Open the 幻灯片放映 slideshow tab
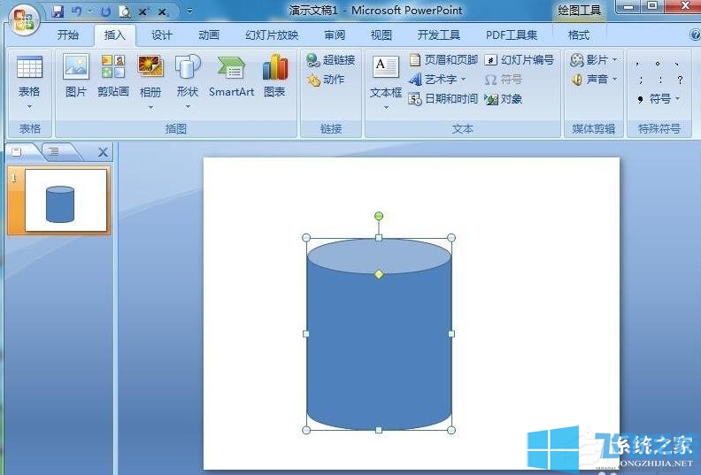 (x=272, y=35)
